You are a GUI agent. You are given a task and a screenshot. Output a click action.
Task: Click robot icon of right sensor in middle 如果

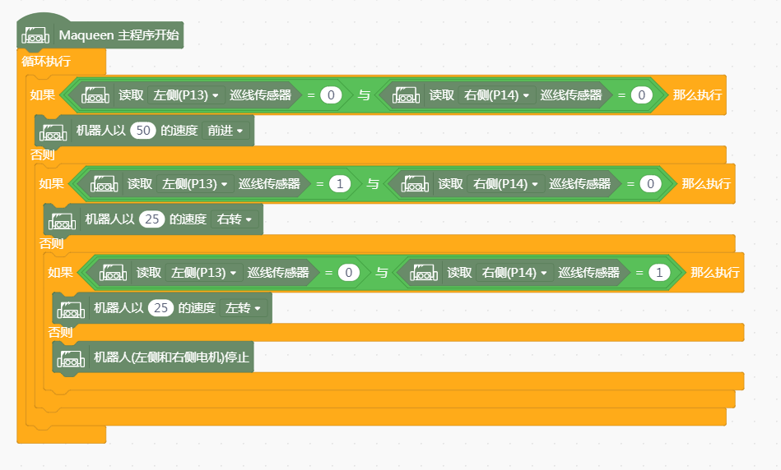(415, 184)
